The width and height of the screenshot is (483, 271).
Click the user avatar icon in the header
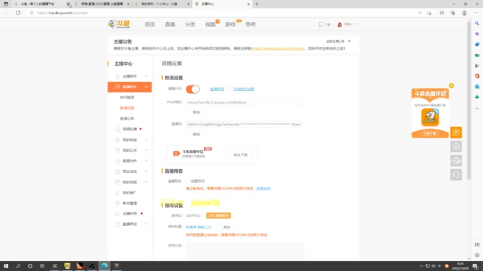(x=340, y=24)
